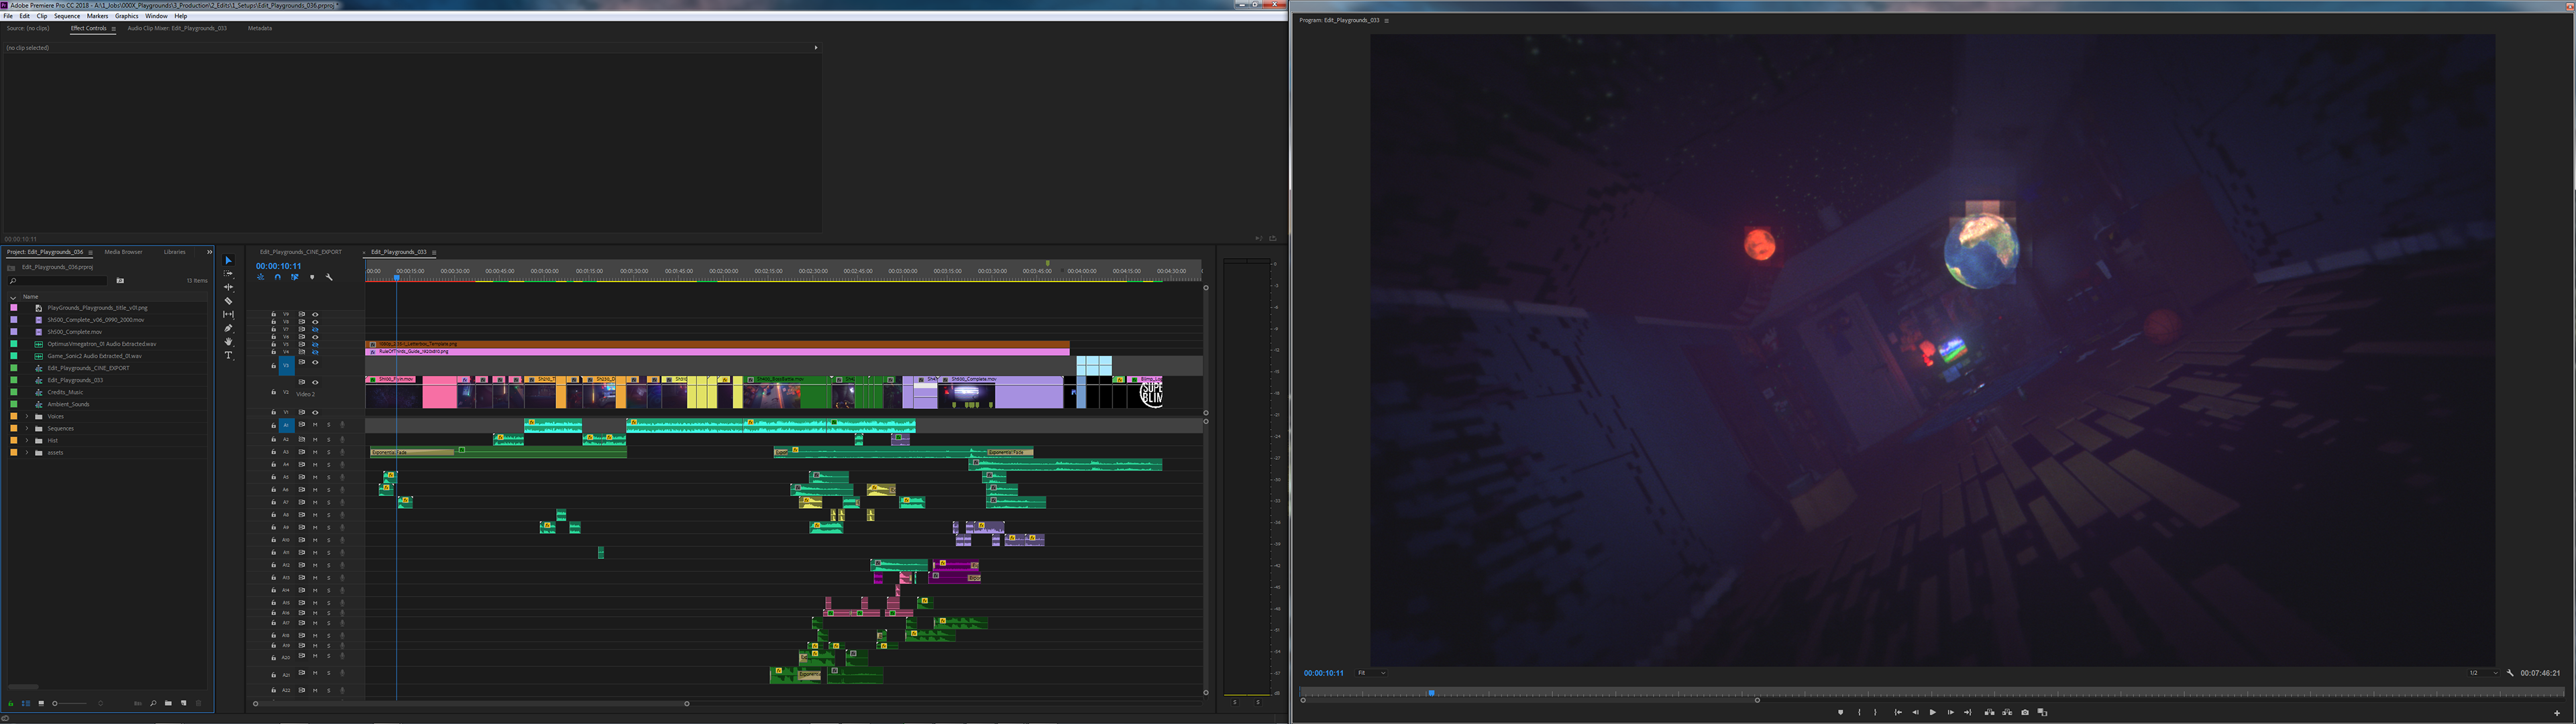Select the Ripple Edit tool
This screenshot has width=2576, height=724.
click(228, 287)
